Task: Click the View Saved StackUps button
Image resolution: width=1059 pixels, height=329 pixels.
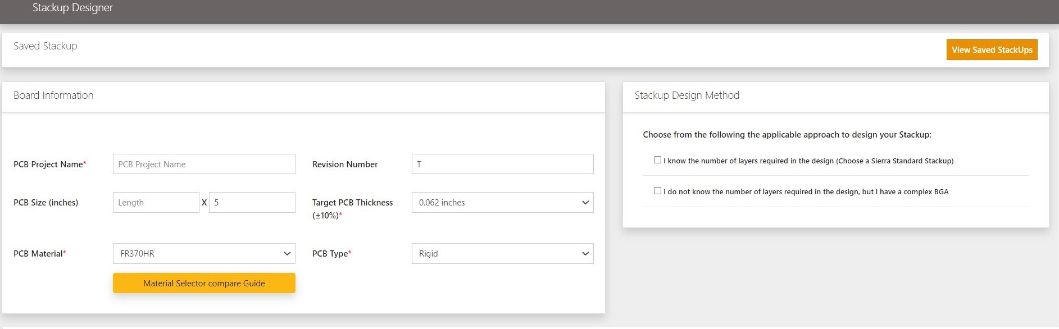Action: (992, 50)
